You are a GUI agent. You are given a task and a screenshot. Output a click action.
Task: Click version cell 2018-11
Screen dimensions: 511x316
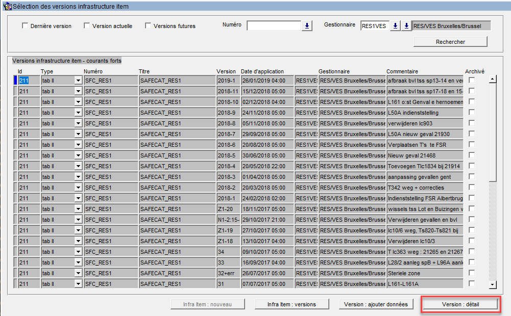pos(229,91)
